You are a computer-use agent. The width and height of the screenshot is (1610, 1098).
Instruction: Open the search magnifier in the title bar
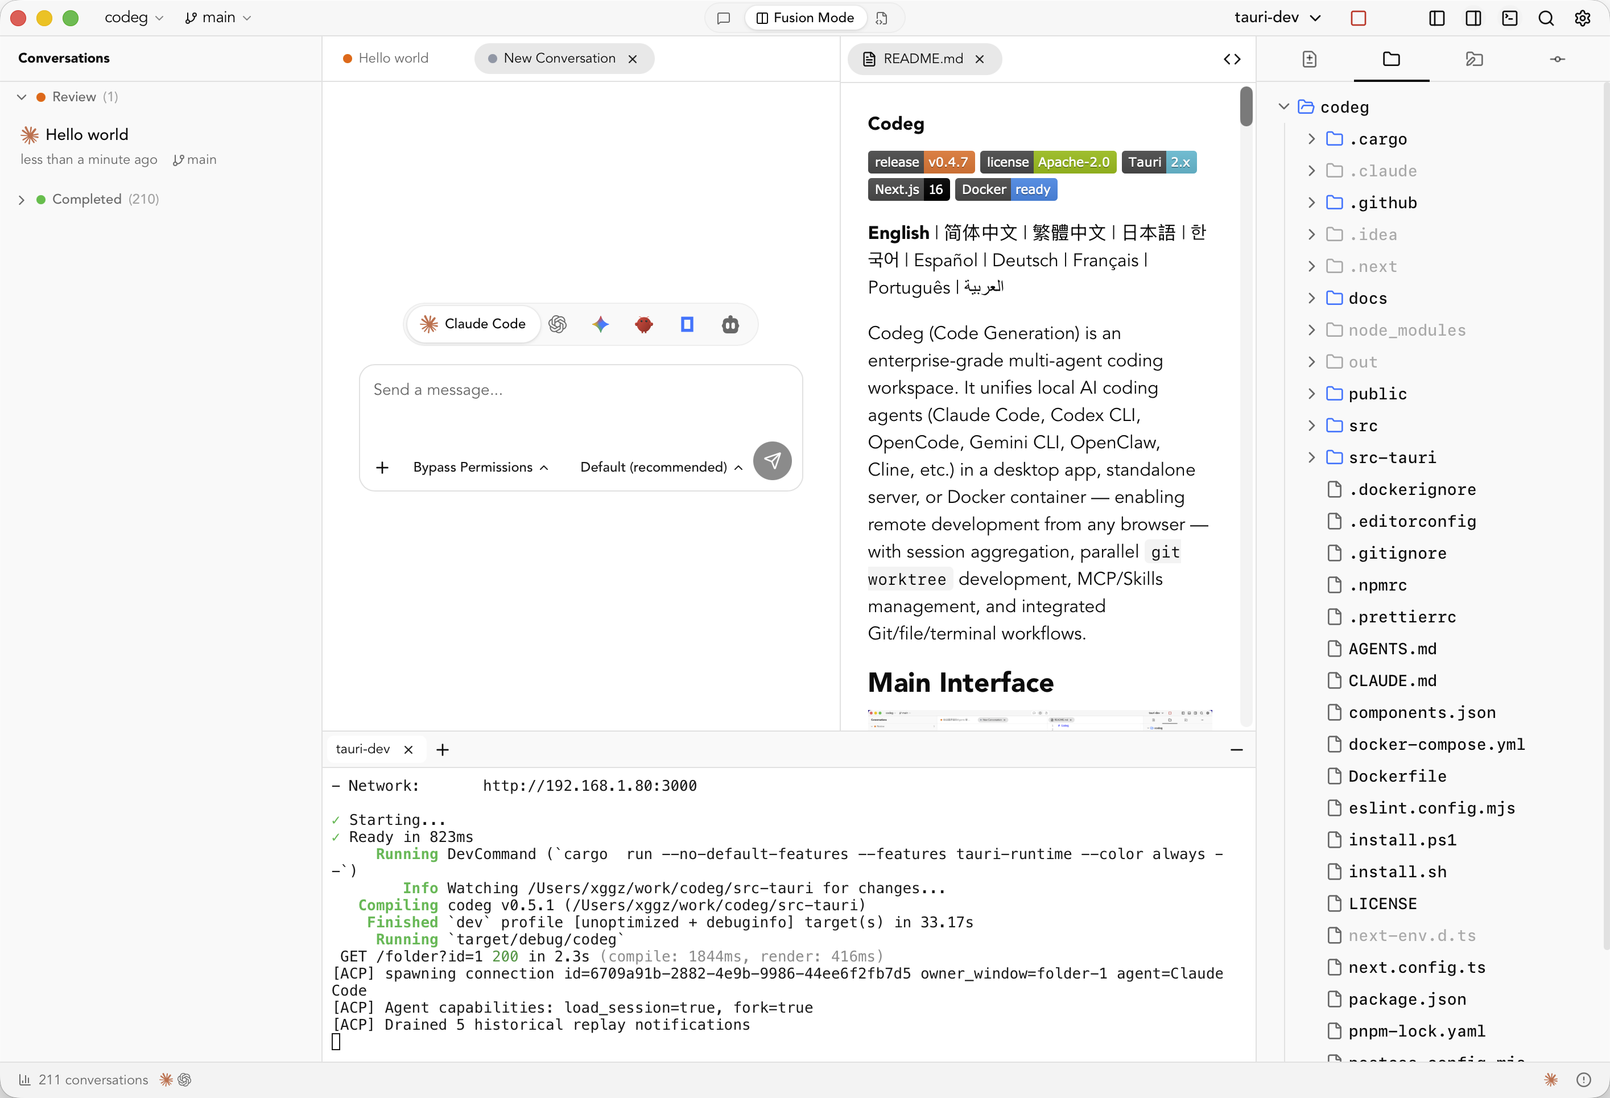(x=1546, y=18)
